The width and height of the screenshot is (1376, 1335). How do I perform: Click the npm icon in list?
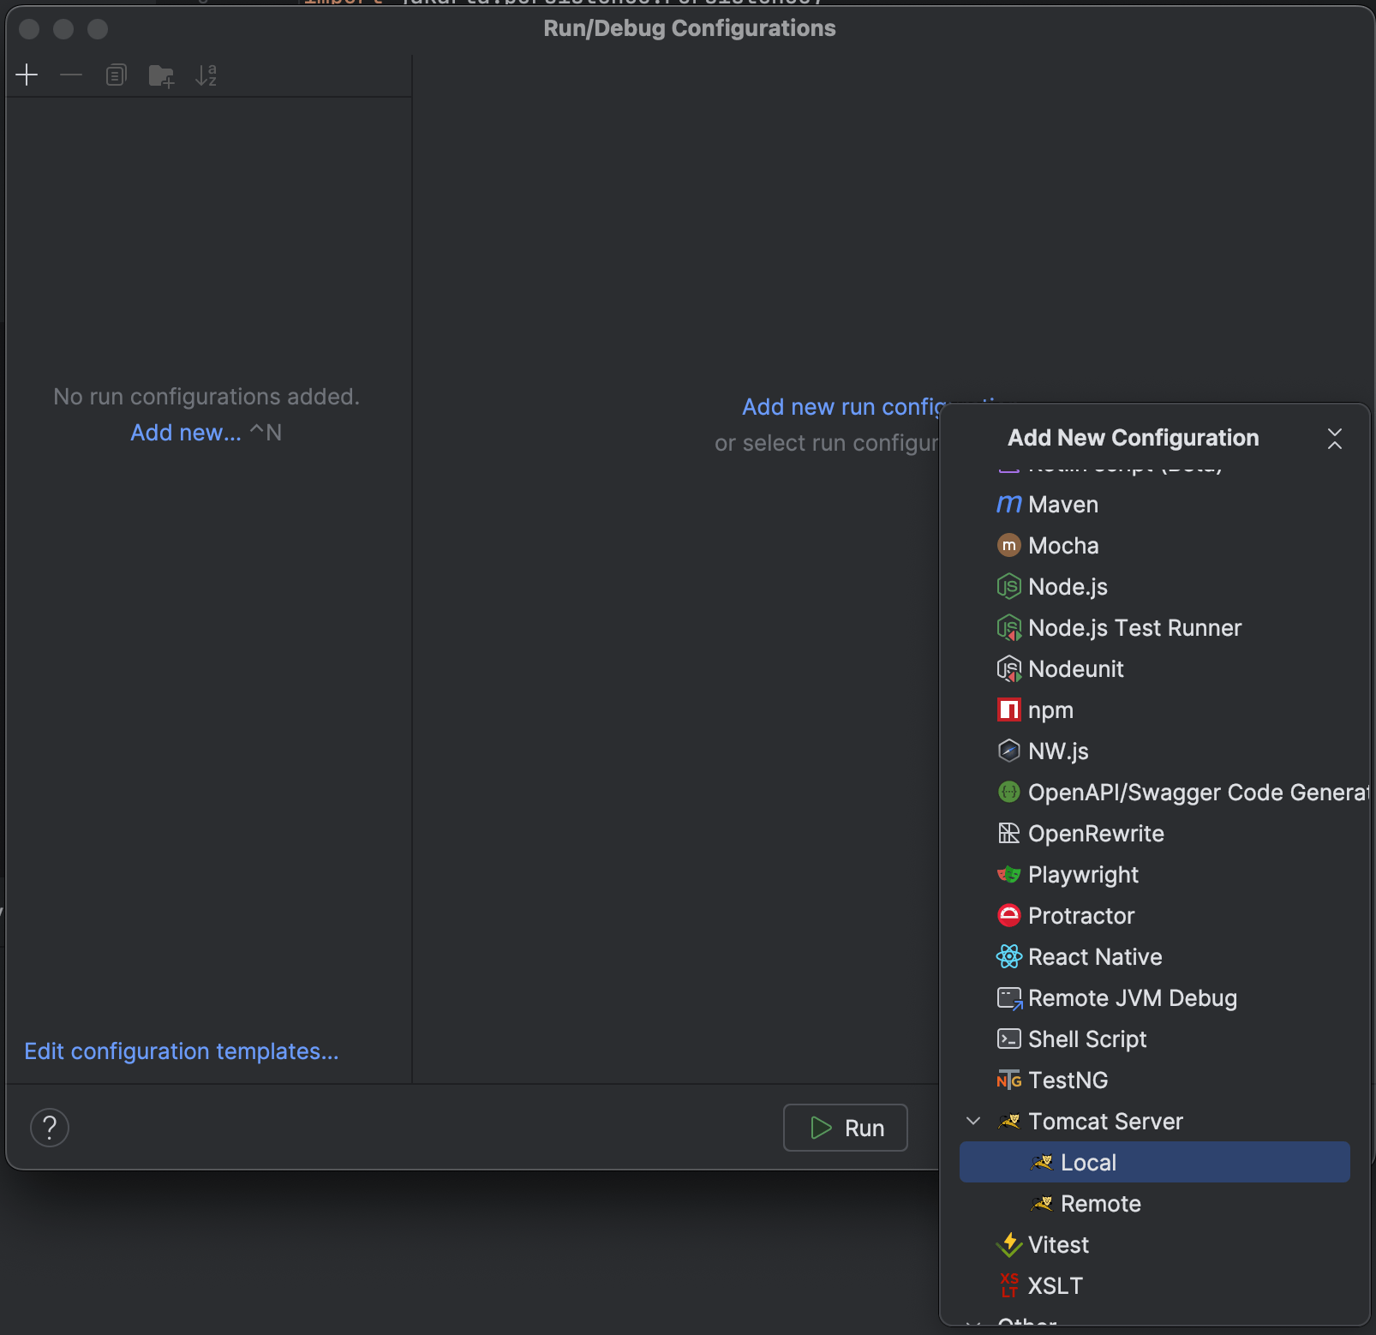click(1008, 710)
